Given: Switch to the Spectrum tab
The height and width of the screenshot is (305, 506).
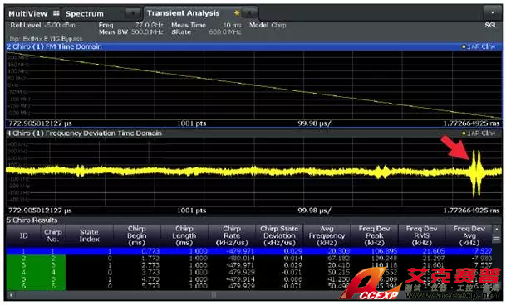Looking at the screenshot, I should 85,13.
